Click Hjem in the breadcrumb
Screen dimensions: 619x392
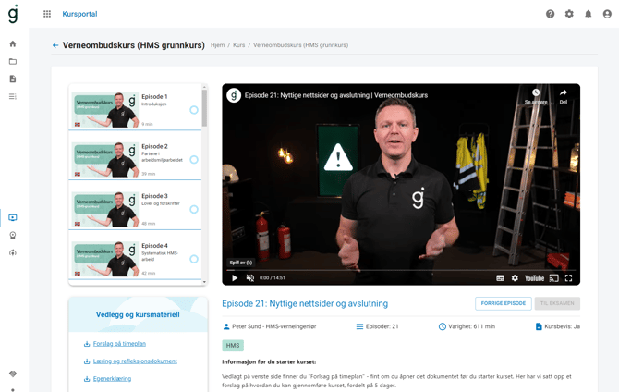217,45
